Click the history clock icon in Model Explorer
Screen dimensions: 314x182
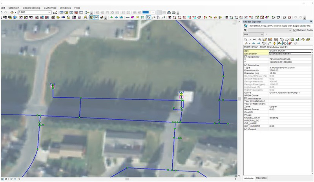[x=264, y=43]
